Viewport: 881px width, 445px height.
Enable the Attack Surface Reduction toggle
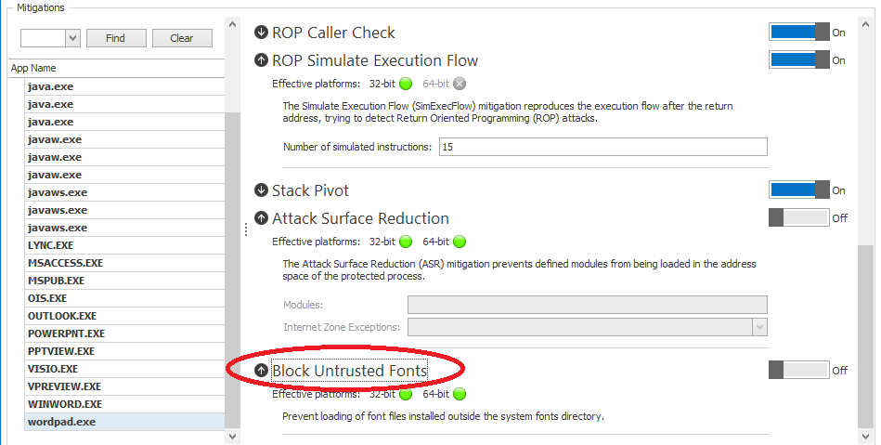pyautogui.click(x=799, y=217)
